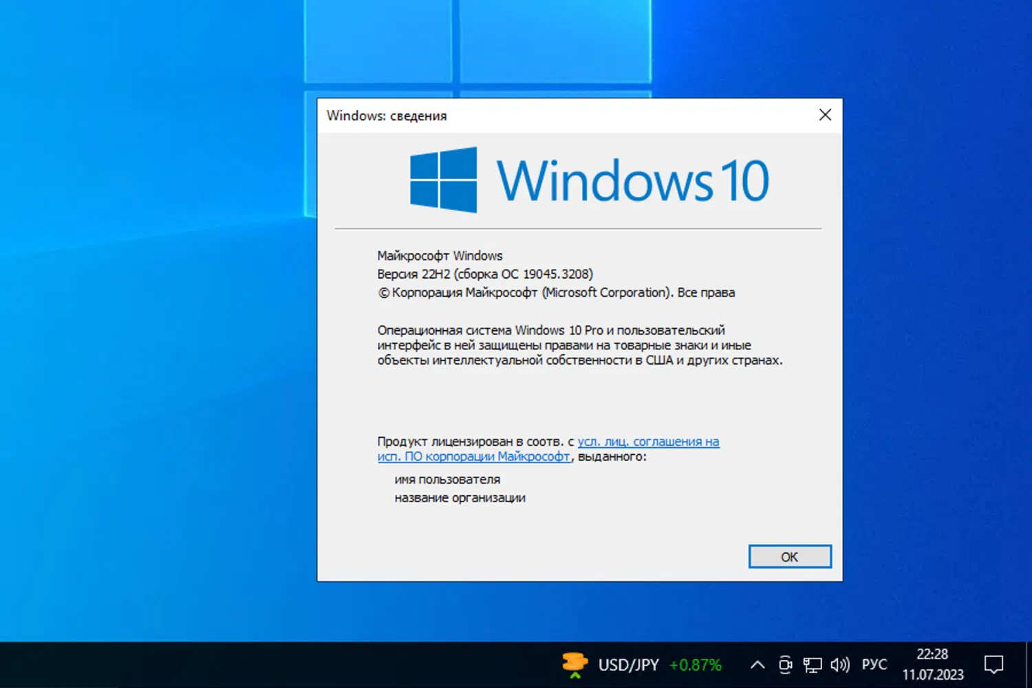Click the РУС language indicator

click(x=874, y=665)
